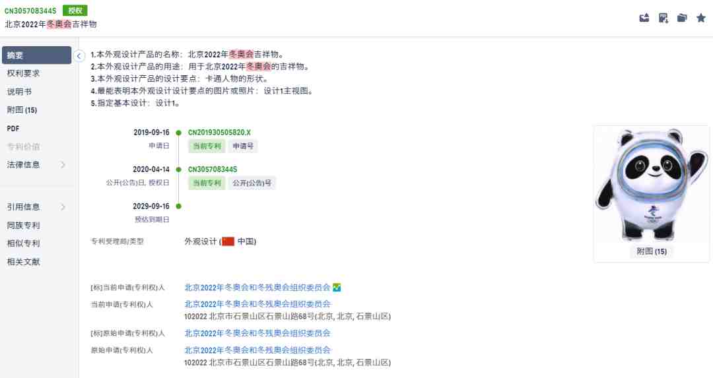
Task: Select the 摘要 tab in sidebar
Action: point(36,55)
